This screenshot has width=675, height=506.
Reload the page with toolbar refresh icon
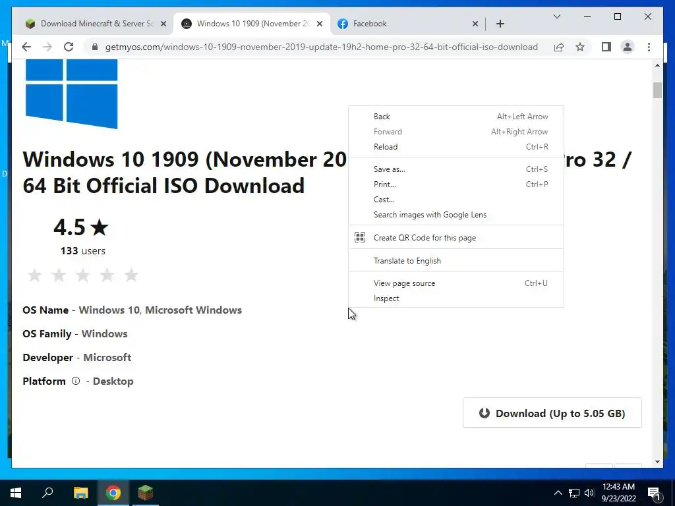[x=69, y=47]
